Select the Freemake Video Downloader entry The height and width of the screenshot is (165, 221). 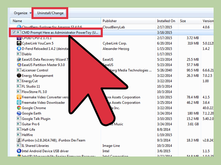pyautogui.click(x=43, y=102)
